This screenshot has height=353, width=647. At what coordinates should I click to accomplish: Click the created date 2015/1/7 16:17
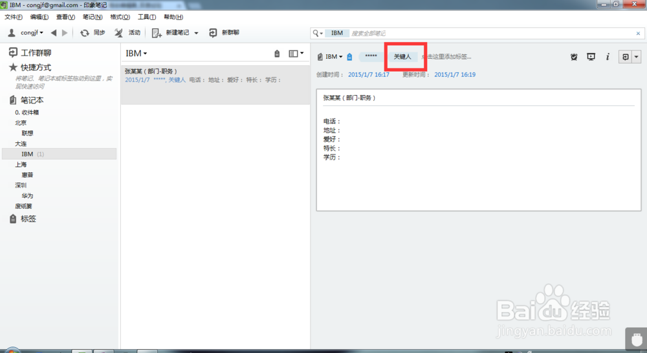(369, 74)
